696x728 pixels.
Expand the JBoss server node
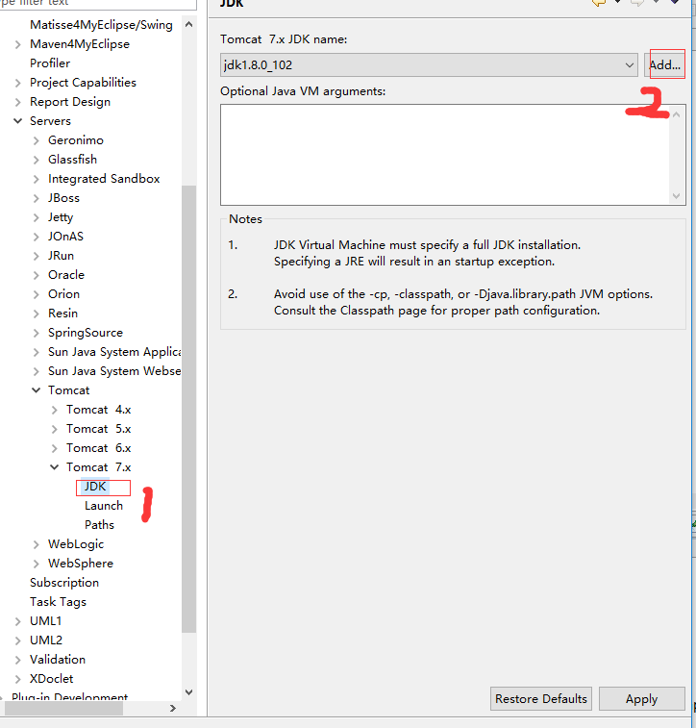point(37,198)
